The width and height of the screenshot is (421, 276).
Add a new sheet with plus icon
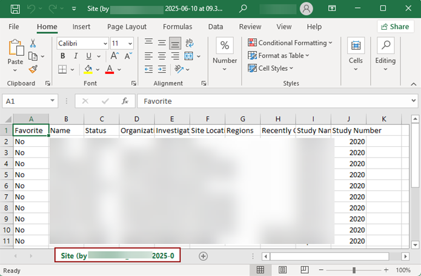(203, 256)
